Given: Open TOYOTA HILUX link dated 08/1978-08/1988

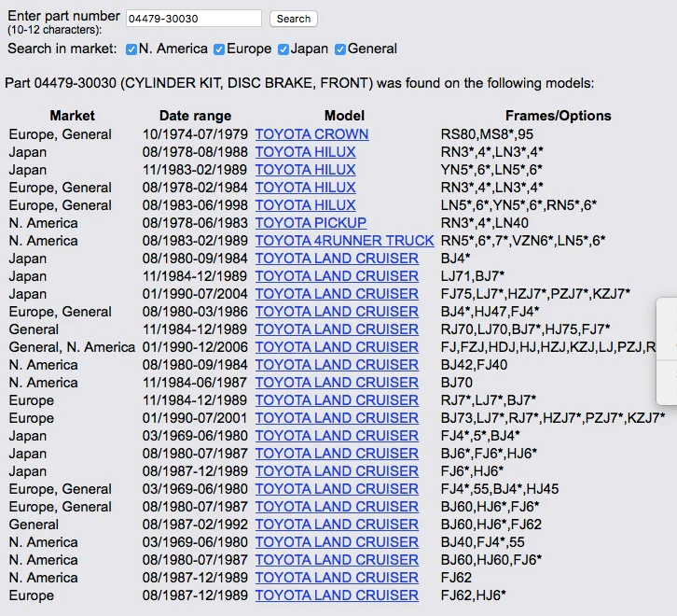Looking at the screenshot, I should 305,152.
